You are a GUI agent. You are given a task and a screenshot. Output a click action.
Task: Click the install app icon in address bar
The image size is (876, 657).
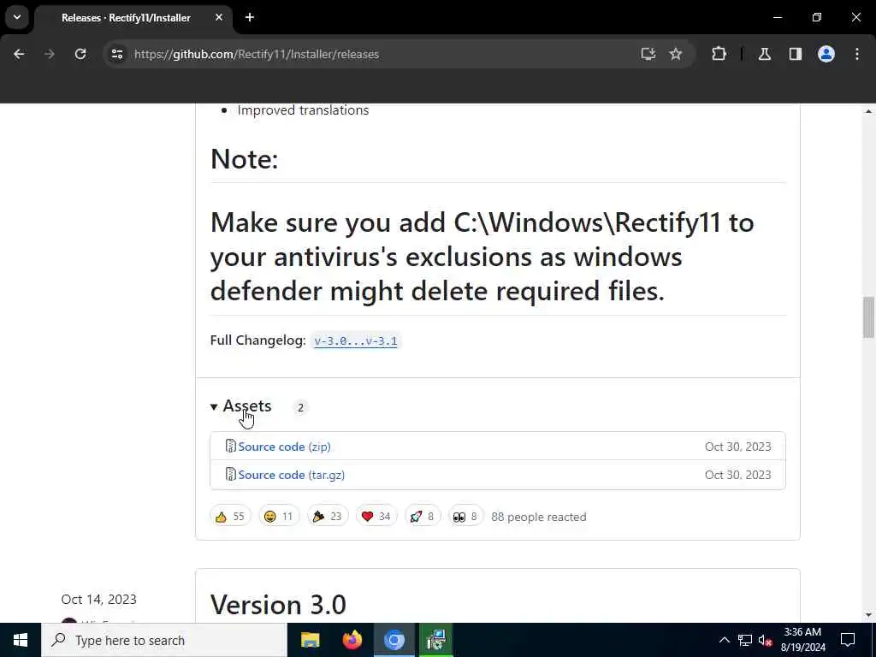point(648,54)
